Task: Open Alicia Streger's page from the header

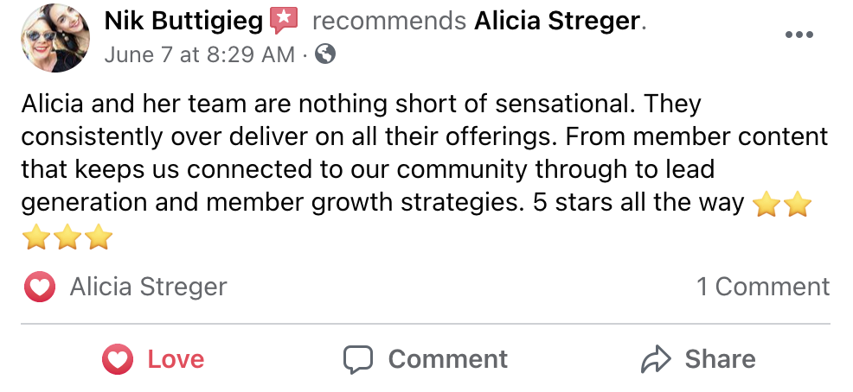Action: pyautogui.click(x=557, y=21)
